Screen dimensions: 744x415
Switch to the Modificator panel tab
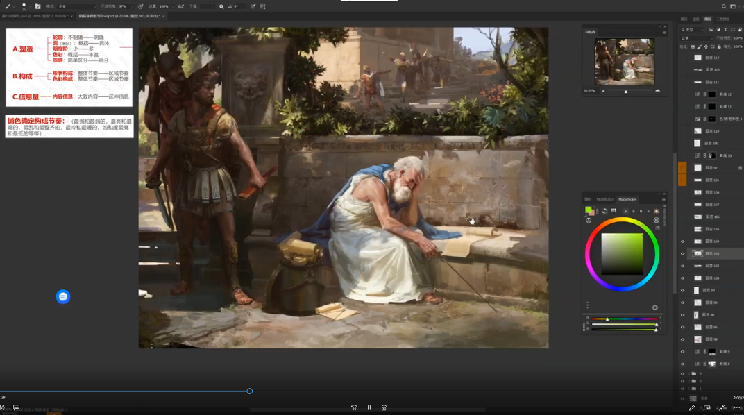point(604,199)
